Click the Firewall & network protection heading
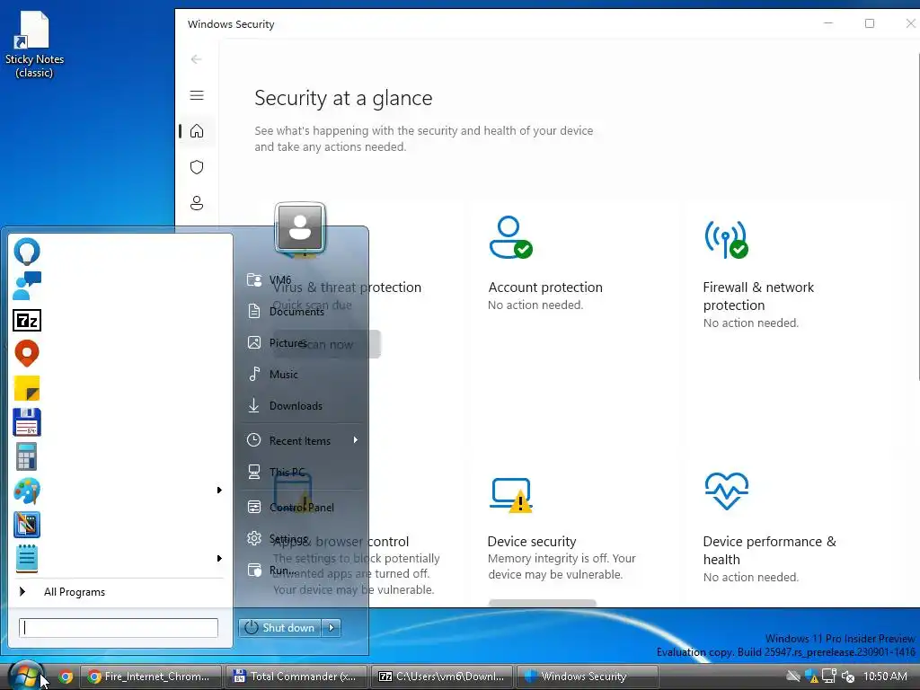The height and width of the screenshot is (690, 920). (758, 296)
